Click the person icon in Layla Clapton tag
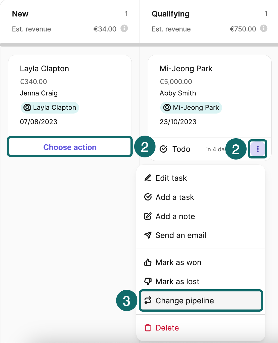This screenshot has height=343, width=278. 27,107
